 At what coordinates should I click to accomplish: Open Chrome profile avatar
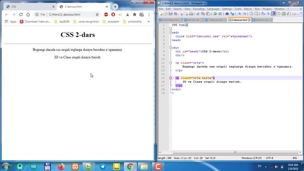(x=142, y=15)
